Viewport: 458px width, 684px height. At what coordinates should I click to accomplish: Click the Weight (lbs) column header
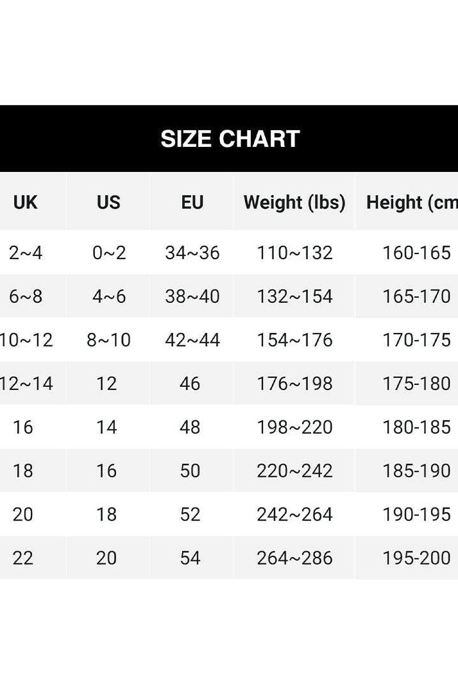coord(294,203)
